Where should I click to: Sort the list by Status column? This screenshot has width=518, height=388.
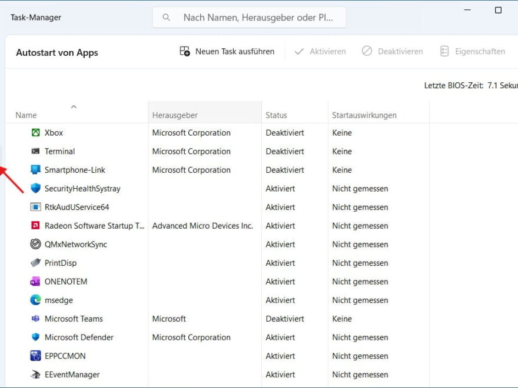(x=283, y=115)
